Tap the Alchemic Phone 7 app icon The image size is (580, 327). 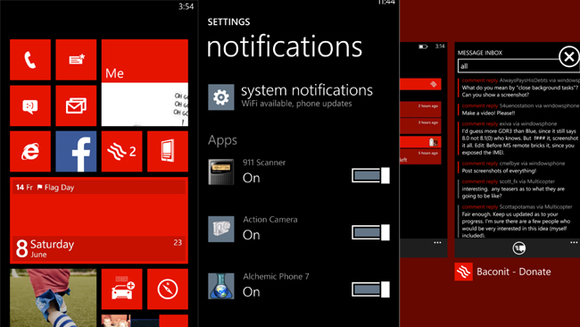pyautogui.click(x=221, y=286)
